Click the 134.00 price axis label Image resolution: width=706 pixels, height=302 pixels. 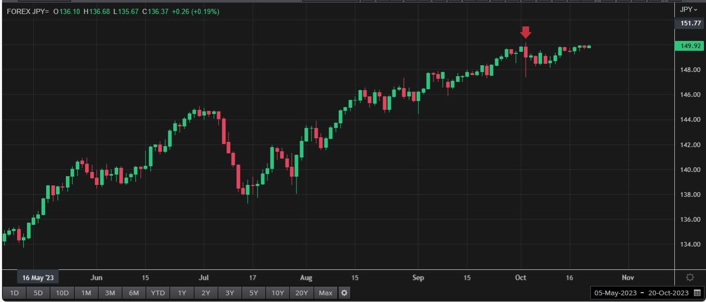tap(690, 245)
